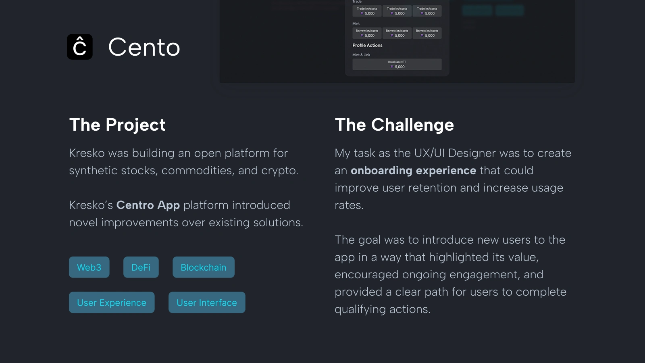
Task: Click the Profile Actions heading
Action: click(x=367, y=46)
